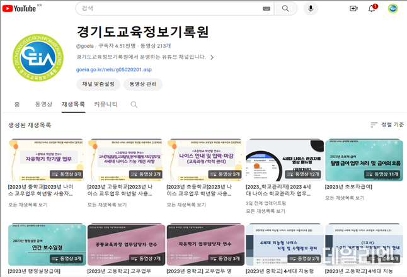Click the 동영상 관리 button

(x=143, y=84)
